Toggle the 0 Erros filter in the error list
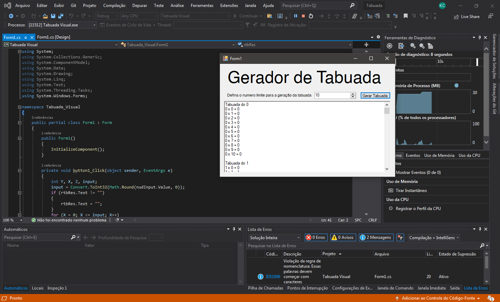The height and width of the screenshot is (302, 500). pos(316,237)
